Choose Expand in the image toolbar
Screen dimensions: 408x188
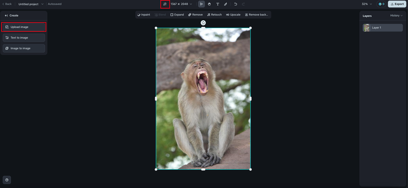click(x=177, y=15)
